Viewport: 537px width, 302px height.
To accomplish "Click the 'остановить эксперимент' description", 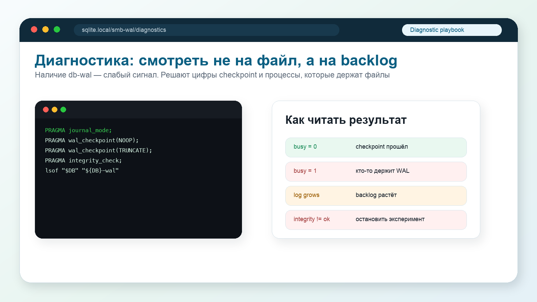I will click(x=390, y=219).
